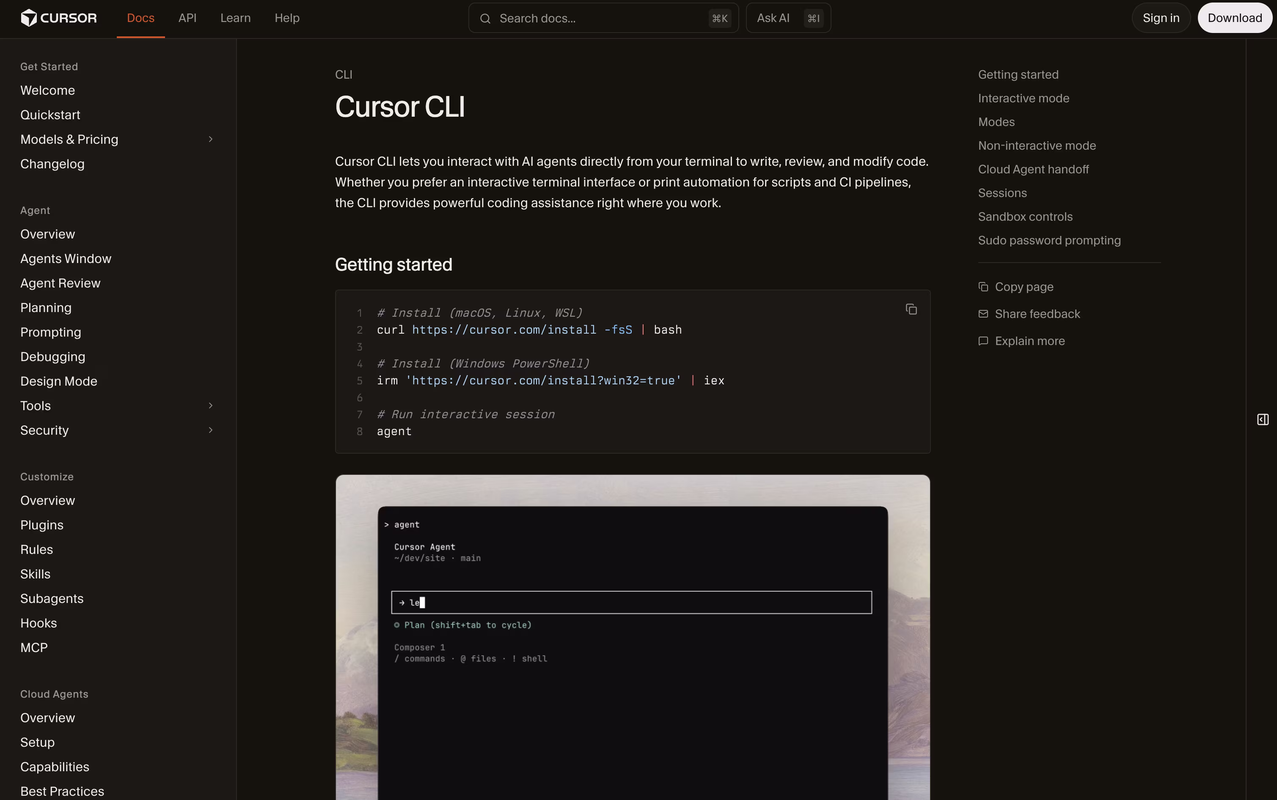Viewport: 1277px width, 800px height.
Task: Click the Getting started heading
Action: pos(394,265)
